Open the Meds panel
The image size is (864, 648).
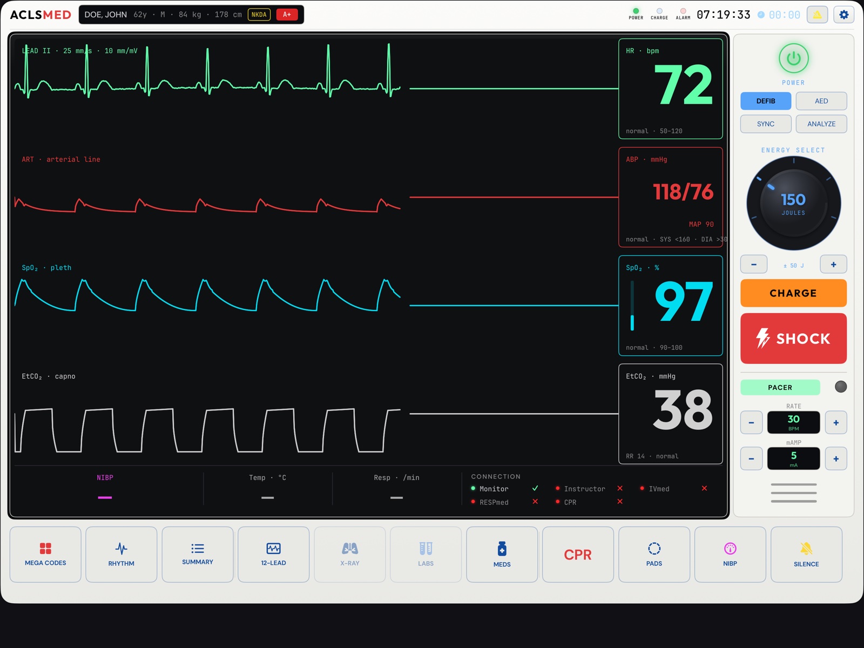(502, 554)
